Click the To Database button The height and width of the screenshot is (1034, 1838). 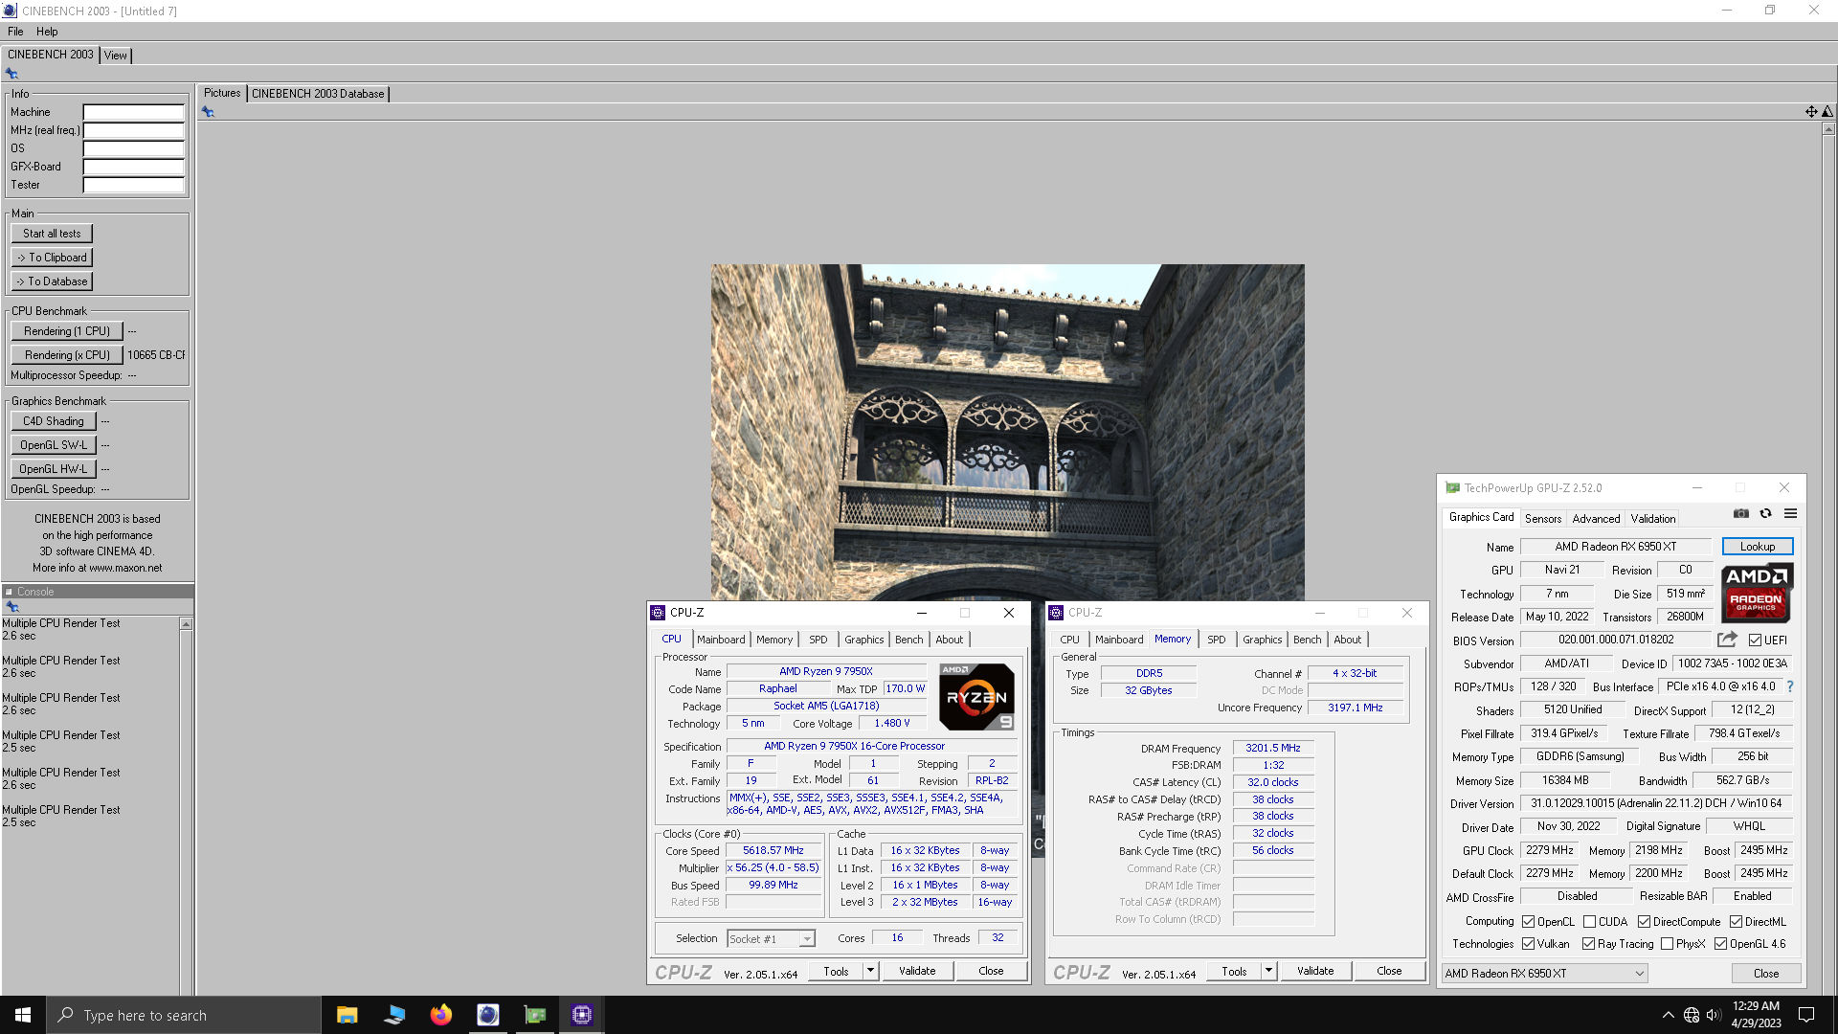click(x=52, y=281)
